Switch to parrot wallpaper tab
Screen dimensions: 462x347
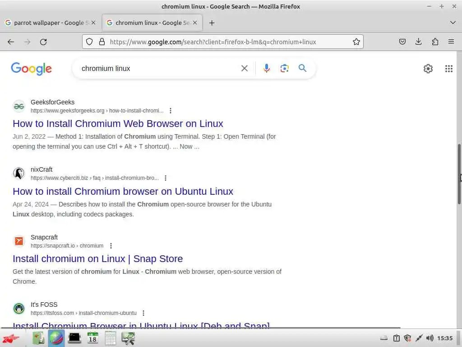[50, 23]
